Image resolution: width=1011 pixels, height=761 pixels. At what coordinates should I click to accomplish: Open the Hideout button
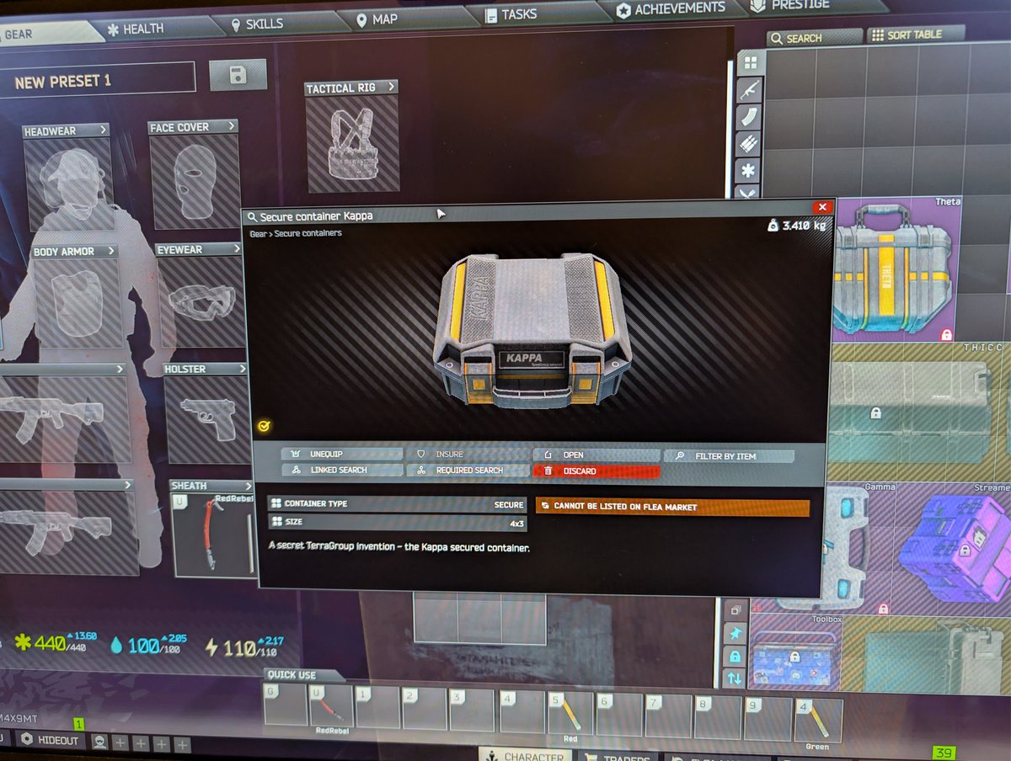point(51,741)
